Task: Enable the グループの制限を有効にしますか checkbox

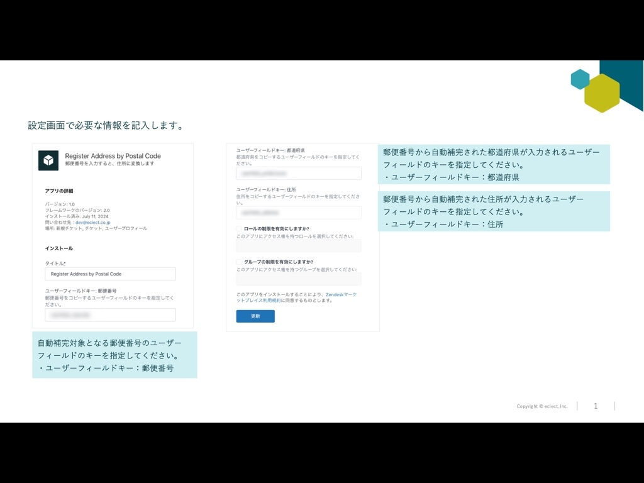Action: pyautogui.click(x=238, y=261)
